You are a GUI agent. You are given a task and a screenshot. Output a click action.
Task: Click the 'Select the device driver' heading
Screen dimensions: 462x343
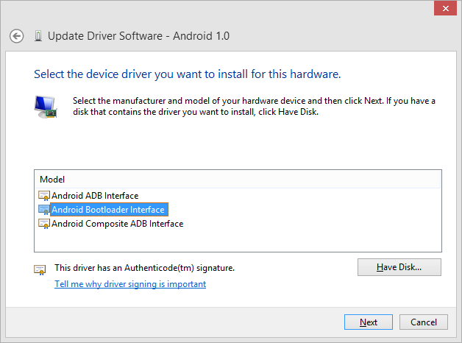coord(187,74)
